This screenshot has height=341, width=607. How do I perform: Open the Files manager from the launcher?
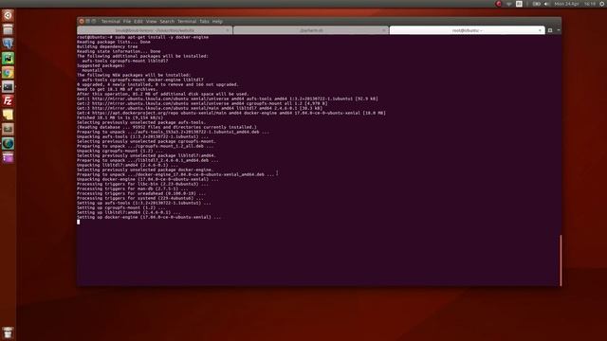coord(8,29)
